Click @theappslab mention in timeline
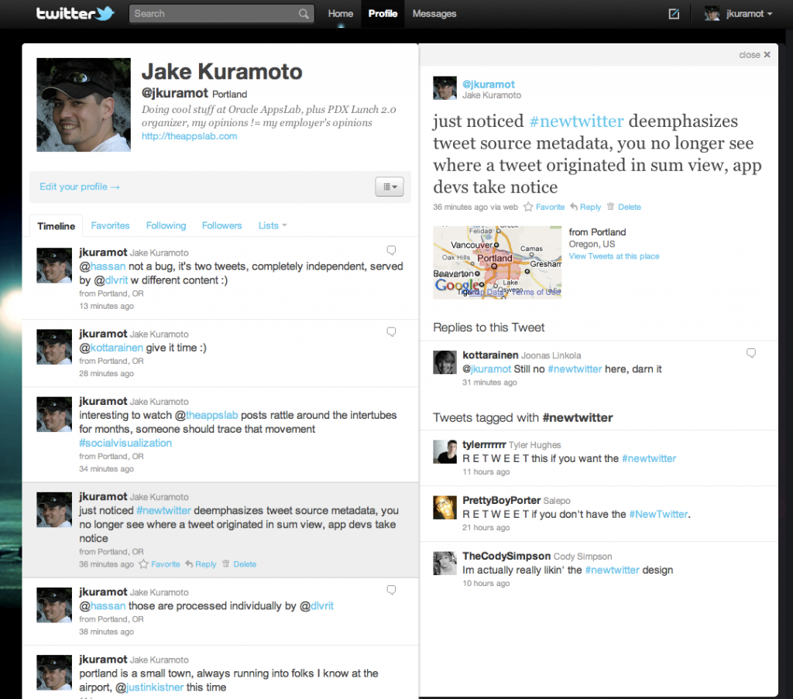This screenshot has width=793, height=699. pyautogui.click(x=206, y=415)
